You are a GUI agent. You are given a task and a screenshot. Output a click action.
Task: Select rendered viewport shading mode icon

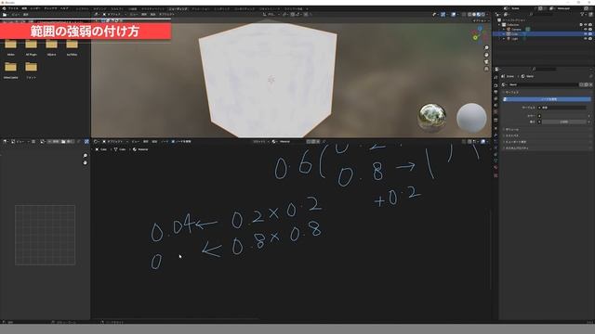[483, 15]
